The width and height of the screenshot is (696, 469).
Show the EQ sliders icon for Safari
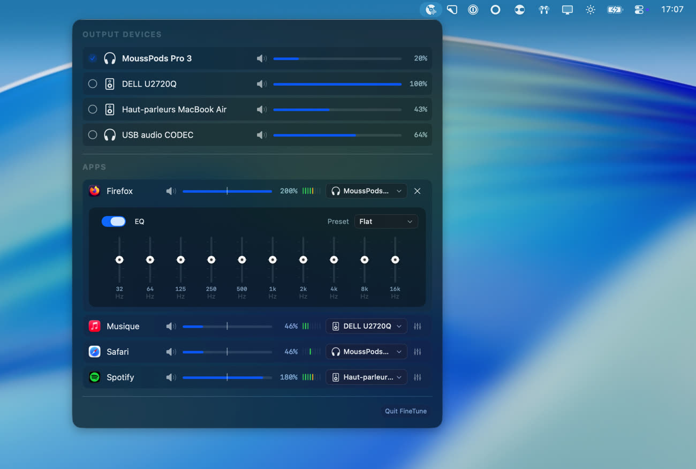418,352
